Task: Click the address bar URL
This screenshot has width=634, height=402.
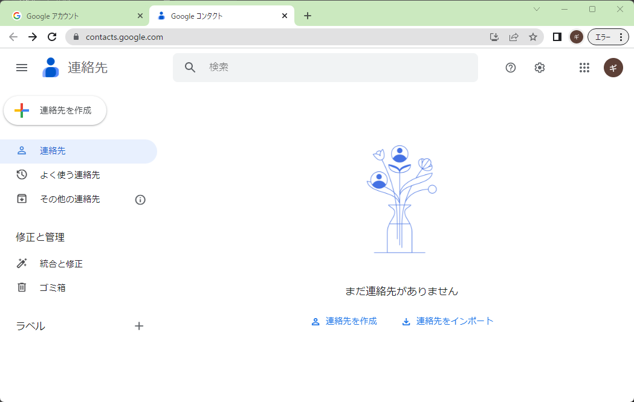Action: (124, 37)
